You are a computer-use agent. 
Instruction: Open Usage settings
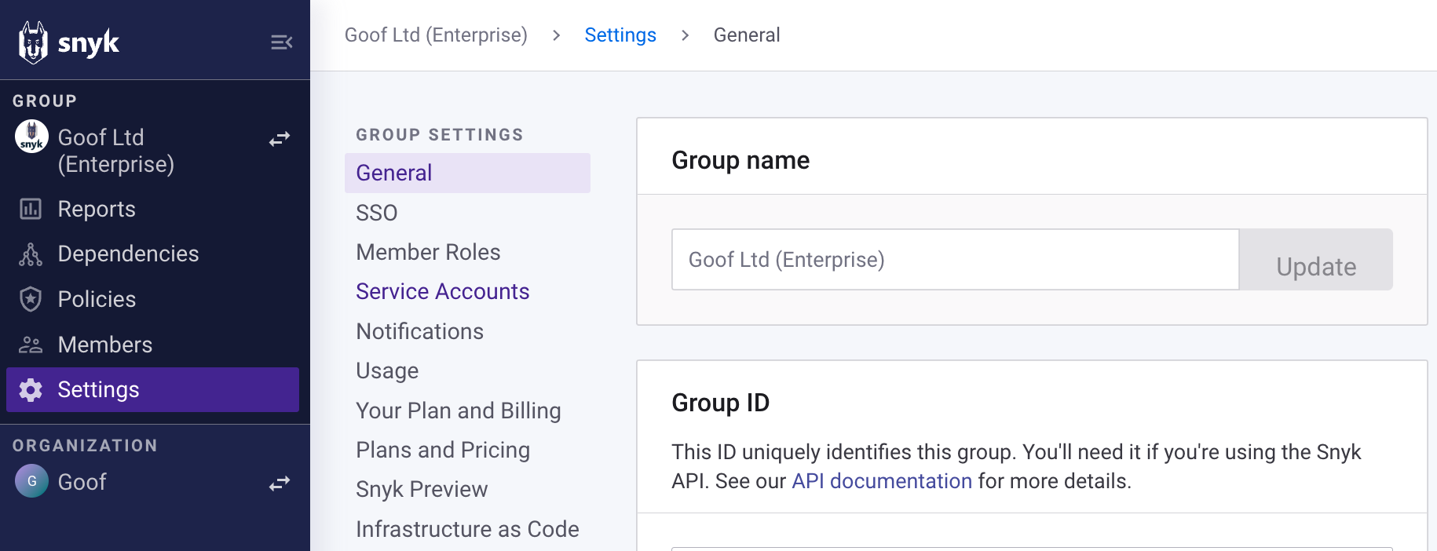(x=387, y=370)
